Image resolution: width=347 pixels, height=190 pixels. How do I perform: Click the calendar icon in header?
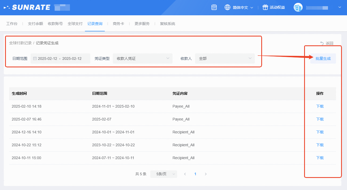coord(214,8)
